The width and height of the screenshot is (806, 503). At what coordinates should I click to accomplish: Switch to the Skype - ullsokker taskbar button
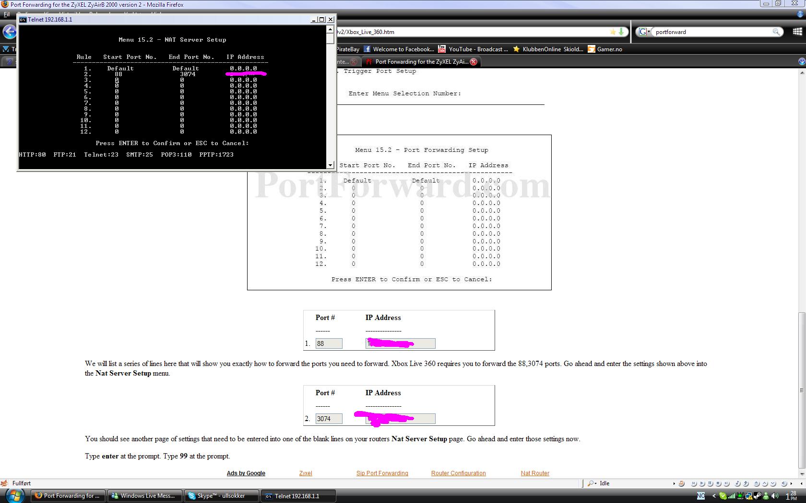[x=221, y=496]
